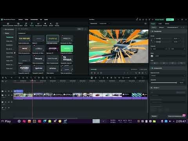Toggle visibility of the title track
188x141 pixels.
click(12, 91)
